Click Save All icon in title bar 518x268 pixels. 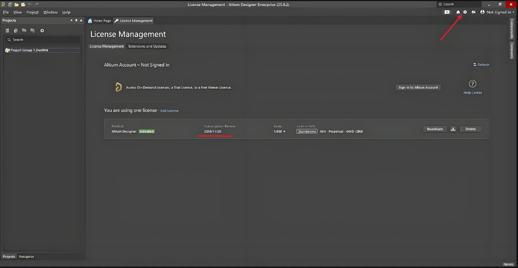point(10,4)
